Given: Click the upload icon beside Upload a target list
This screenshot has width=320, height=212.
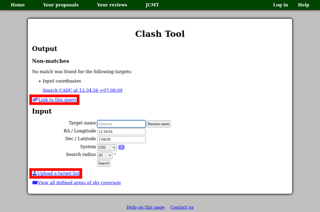Looking at the screenshot, I should tap(35, 173).
